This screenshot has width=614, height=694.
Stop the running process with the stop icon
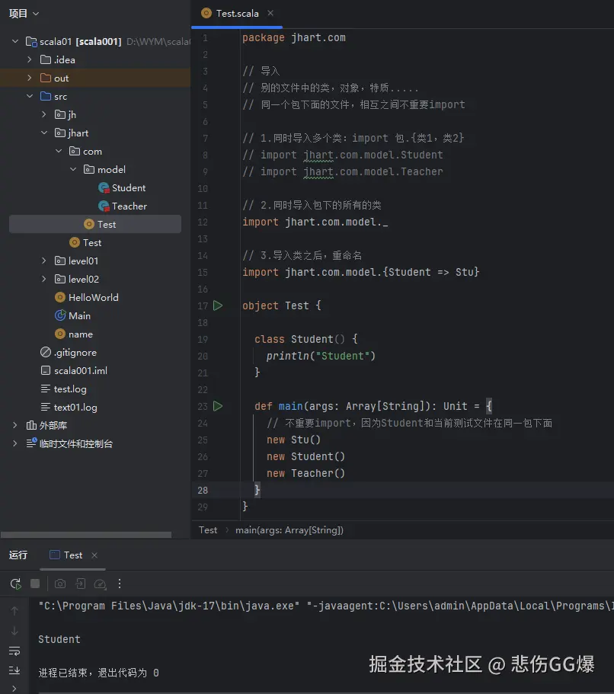tap(35, 584)
